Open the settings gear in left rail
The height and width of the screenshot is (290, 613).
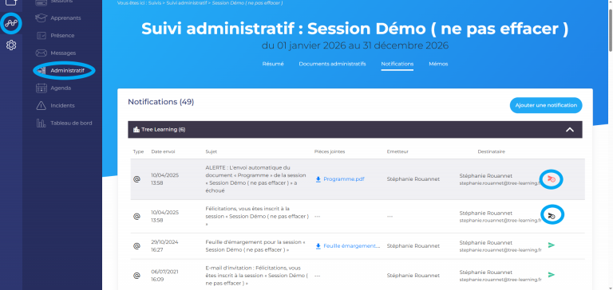point(11,45)
